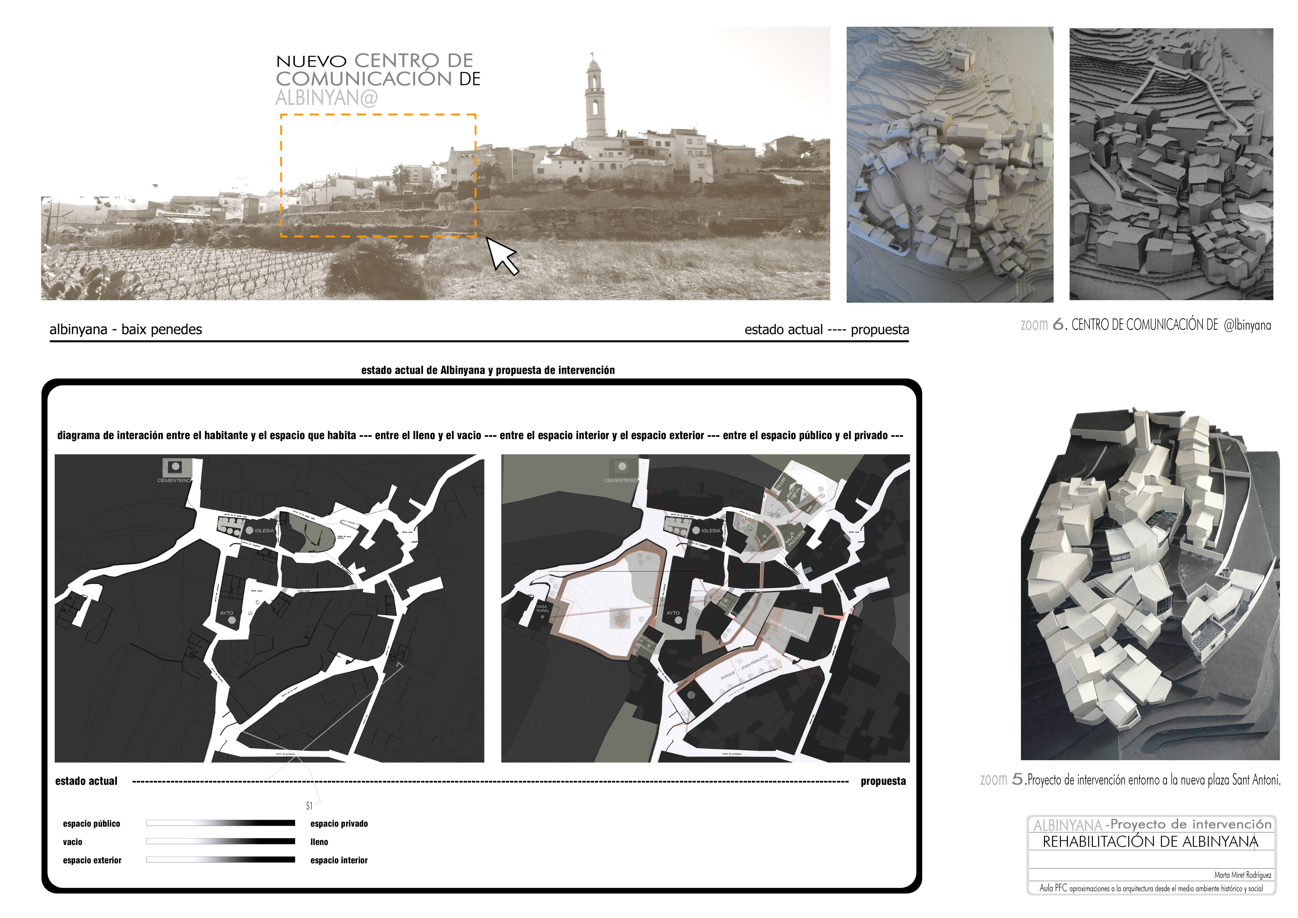This screenshot has height=918, width=1298.
Task: Click the caption "albinyana - baix penedes"
Action: (126, 330)
